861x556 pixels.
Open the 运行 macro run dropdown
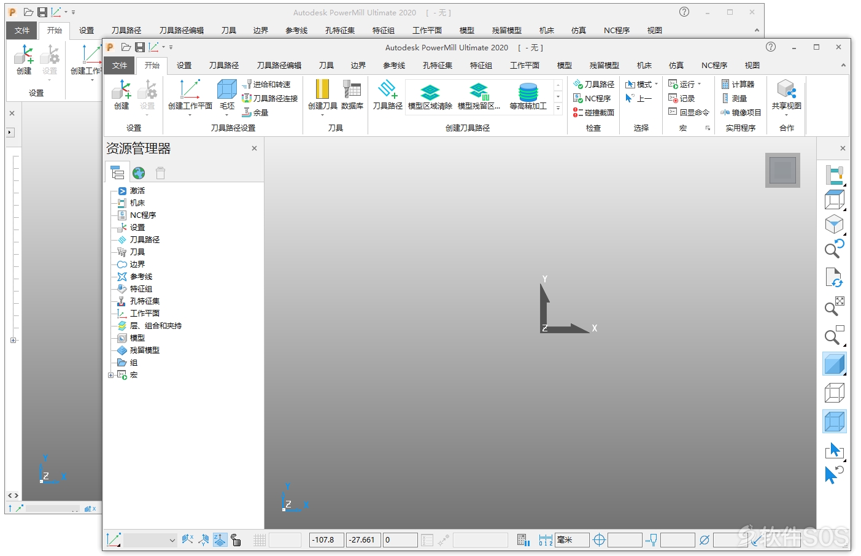pyautogui.click(x=684, y=84)
